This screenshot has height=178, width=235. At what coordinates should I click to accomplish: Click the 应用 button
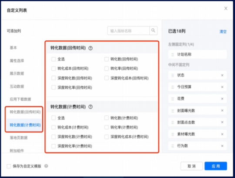click(216, 166)
